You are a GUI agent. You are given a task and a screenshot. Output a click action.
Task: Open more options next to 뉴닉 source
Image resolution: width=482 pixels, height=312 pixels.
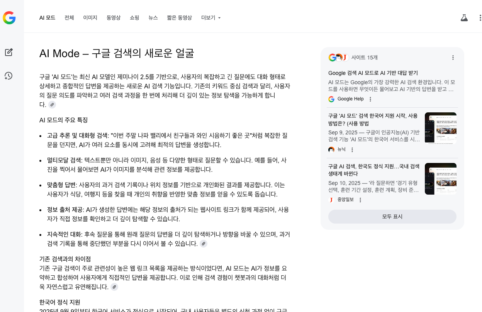352,150
